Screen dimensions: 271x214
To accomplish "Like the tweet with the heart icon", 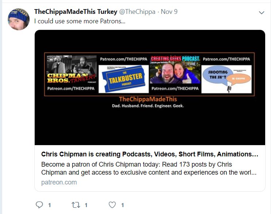I will click(112, 205).
